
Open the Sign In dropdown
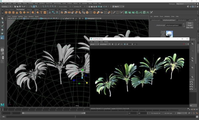[x=118, y=7]
